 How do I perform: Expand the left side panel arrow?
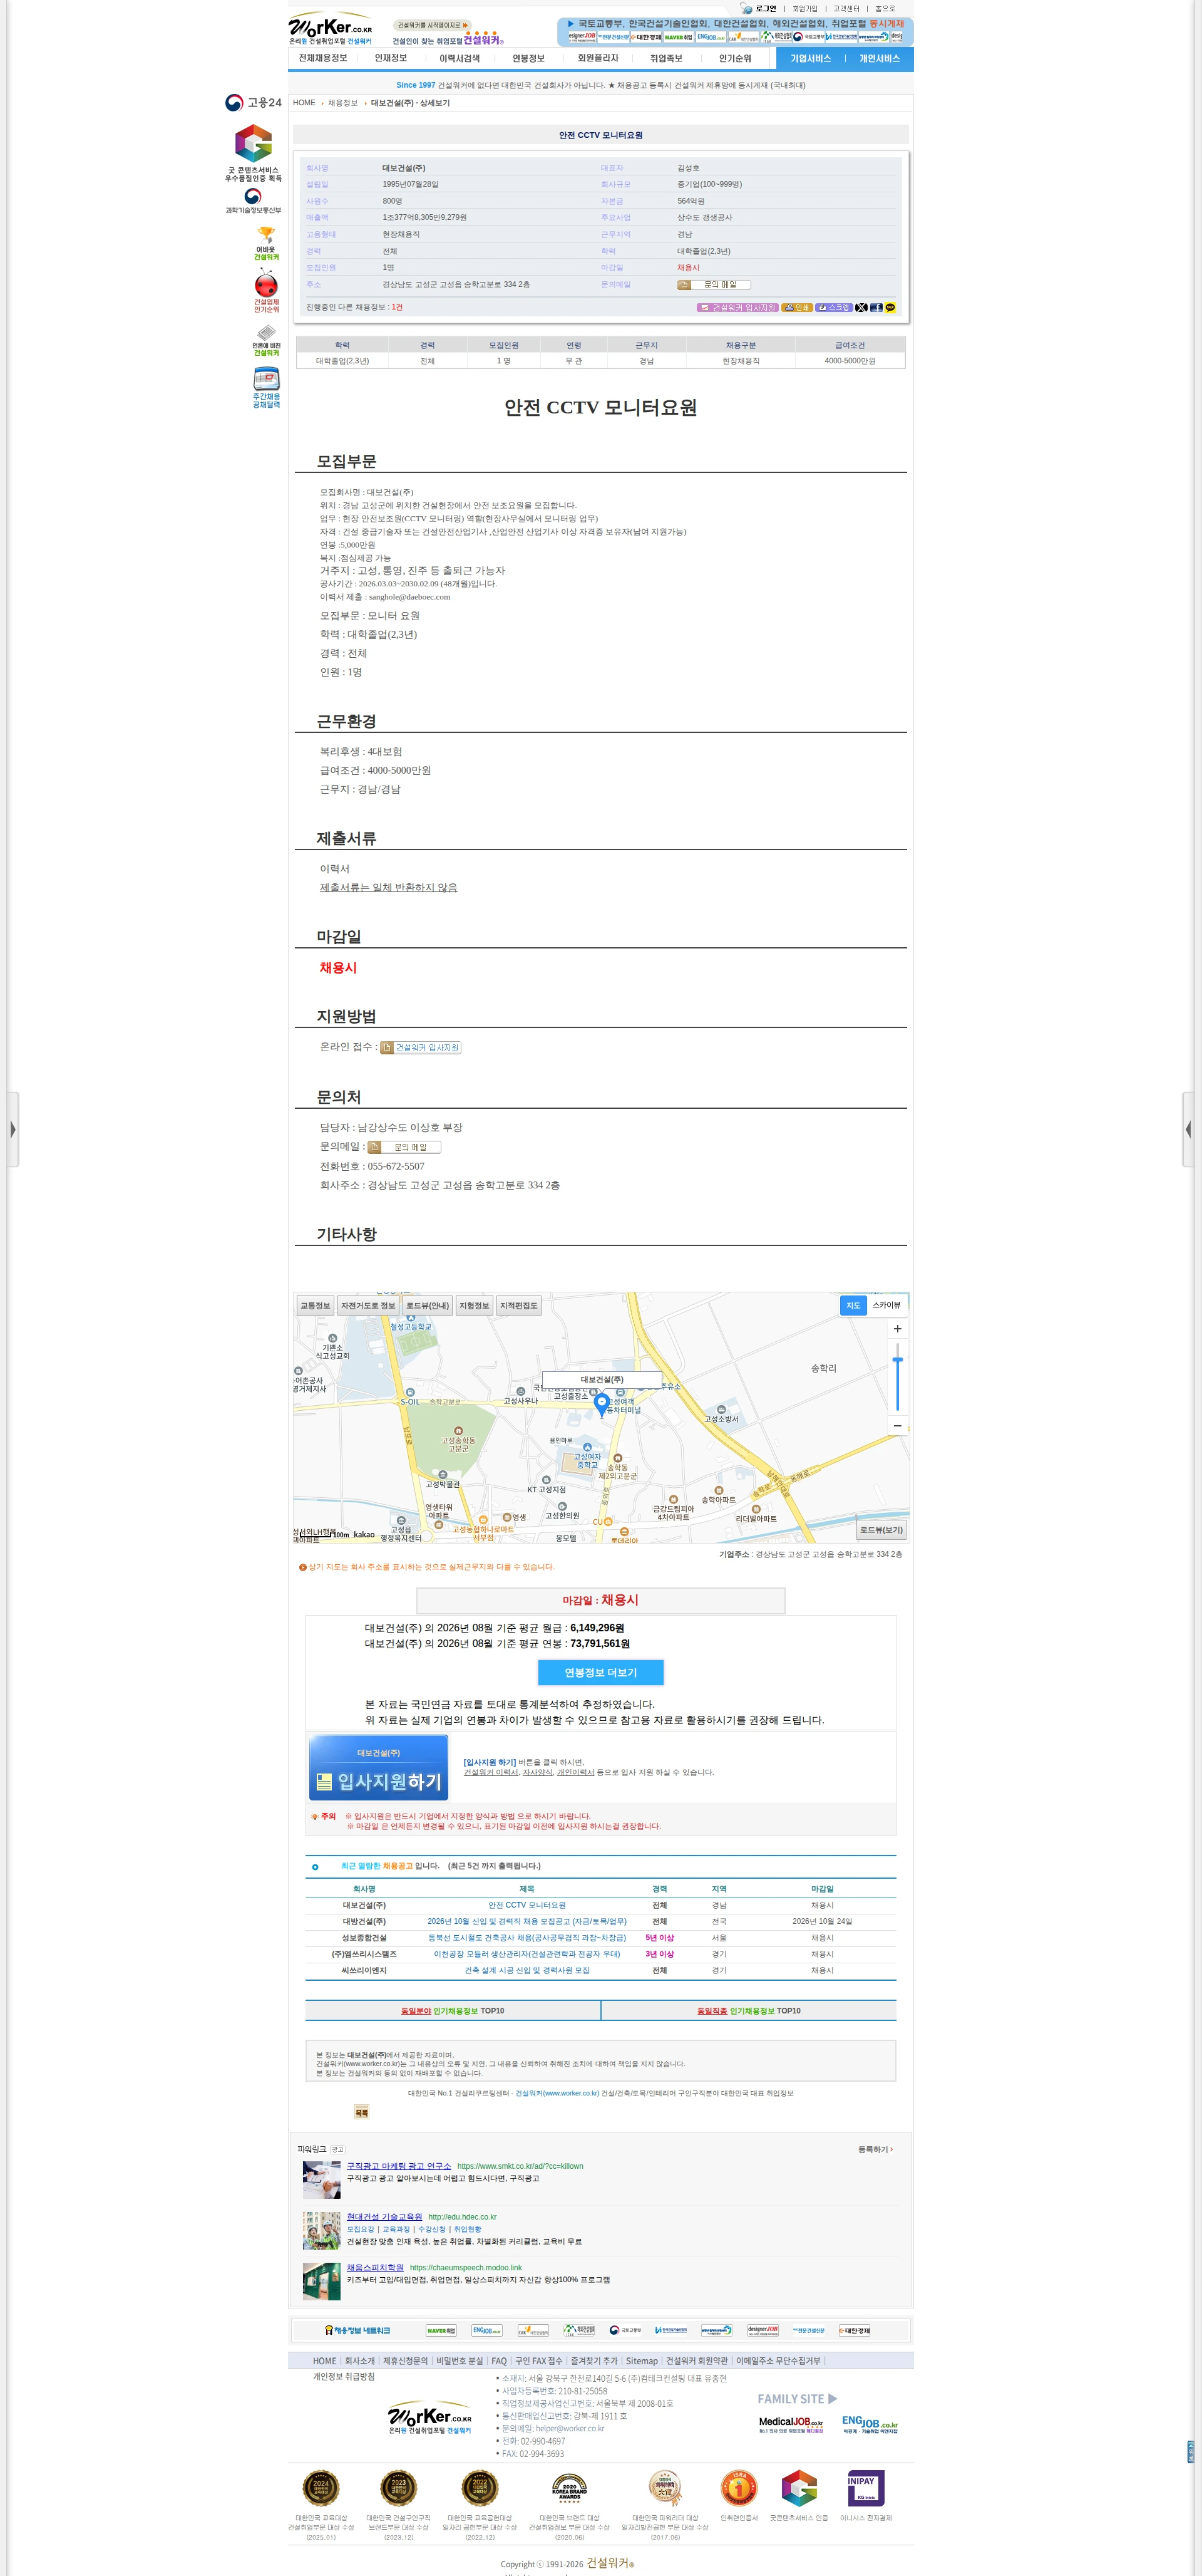[13, 1129]
